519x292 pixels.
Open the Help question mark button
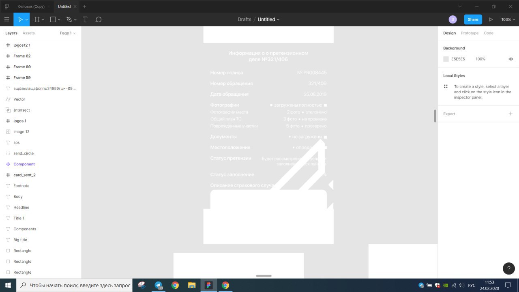509,268
